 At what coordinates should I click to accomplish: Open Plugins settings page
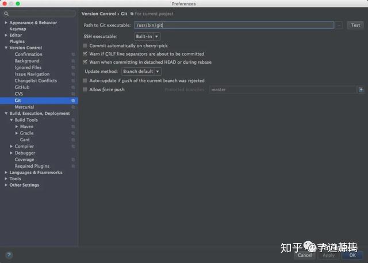point(17,41)
